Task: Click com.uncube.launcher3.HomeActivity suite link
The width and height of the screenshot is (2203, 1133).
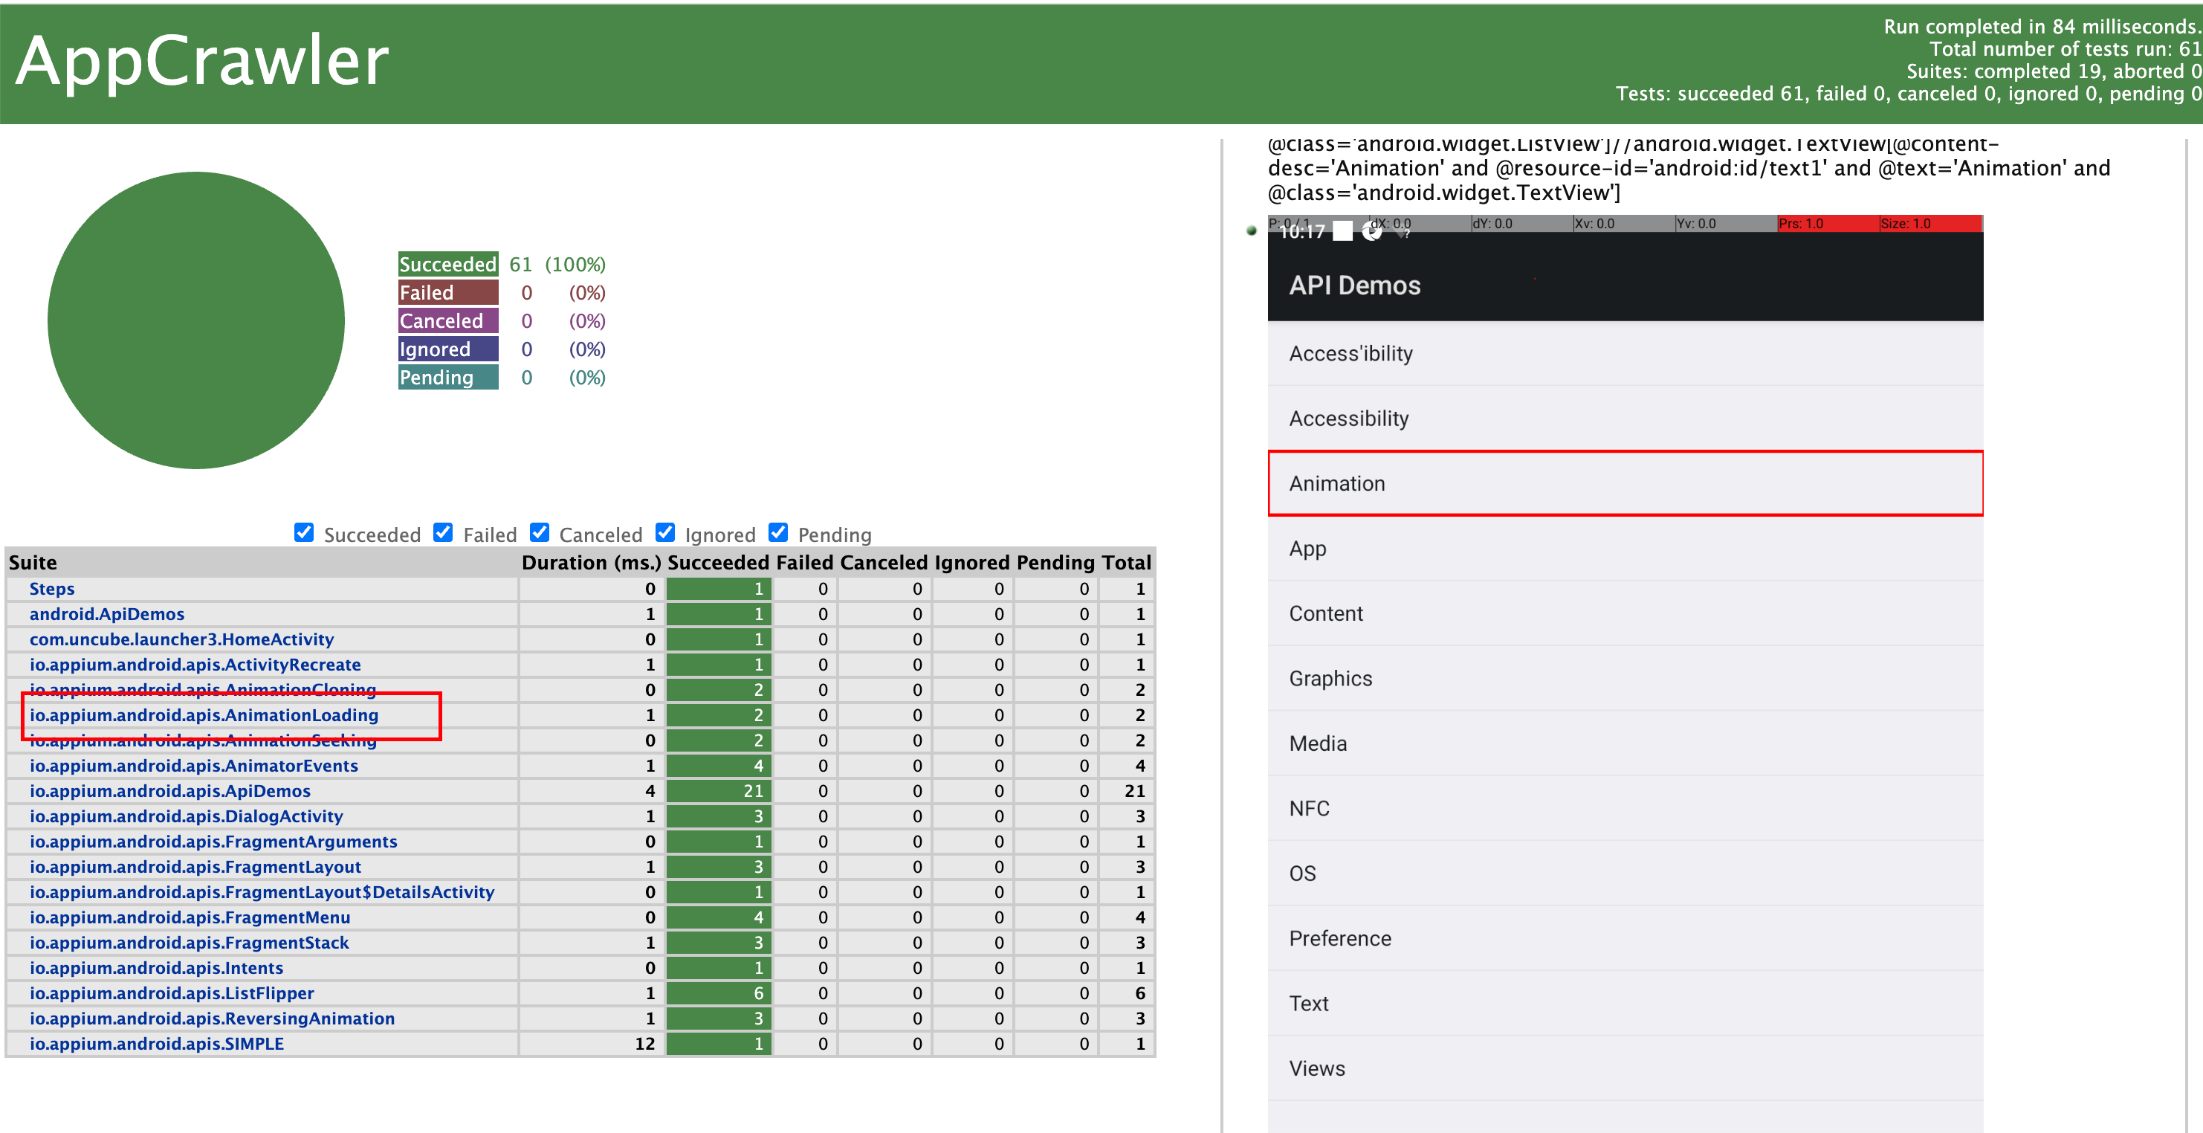Action: click(181, 639)
